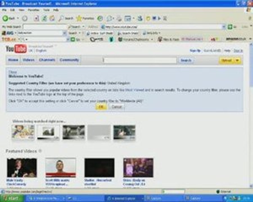253x202 pixels.
Task: Expand the Upload button dropdown arrow
Action: point(237,60)
